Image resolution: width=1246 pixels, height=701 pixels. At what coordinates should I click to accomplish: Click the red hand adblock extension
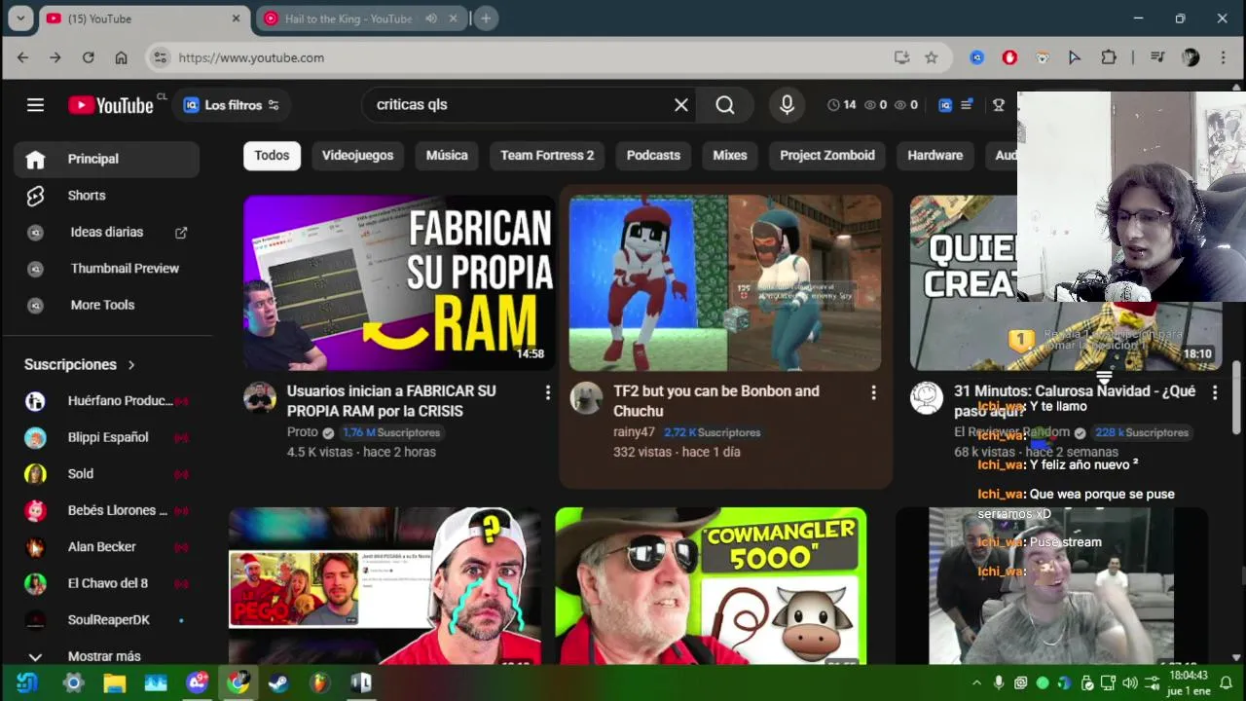1009,57
